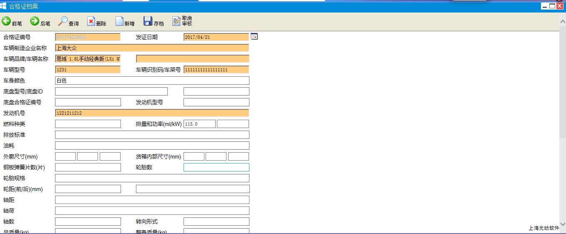This screenshot has height=234, width=566.
Task: Click the 新增 new record icon
Action: (x=119, y=21)
